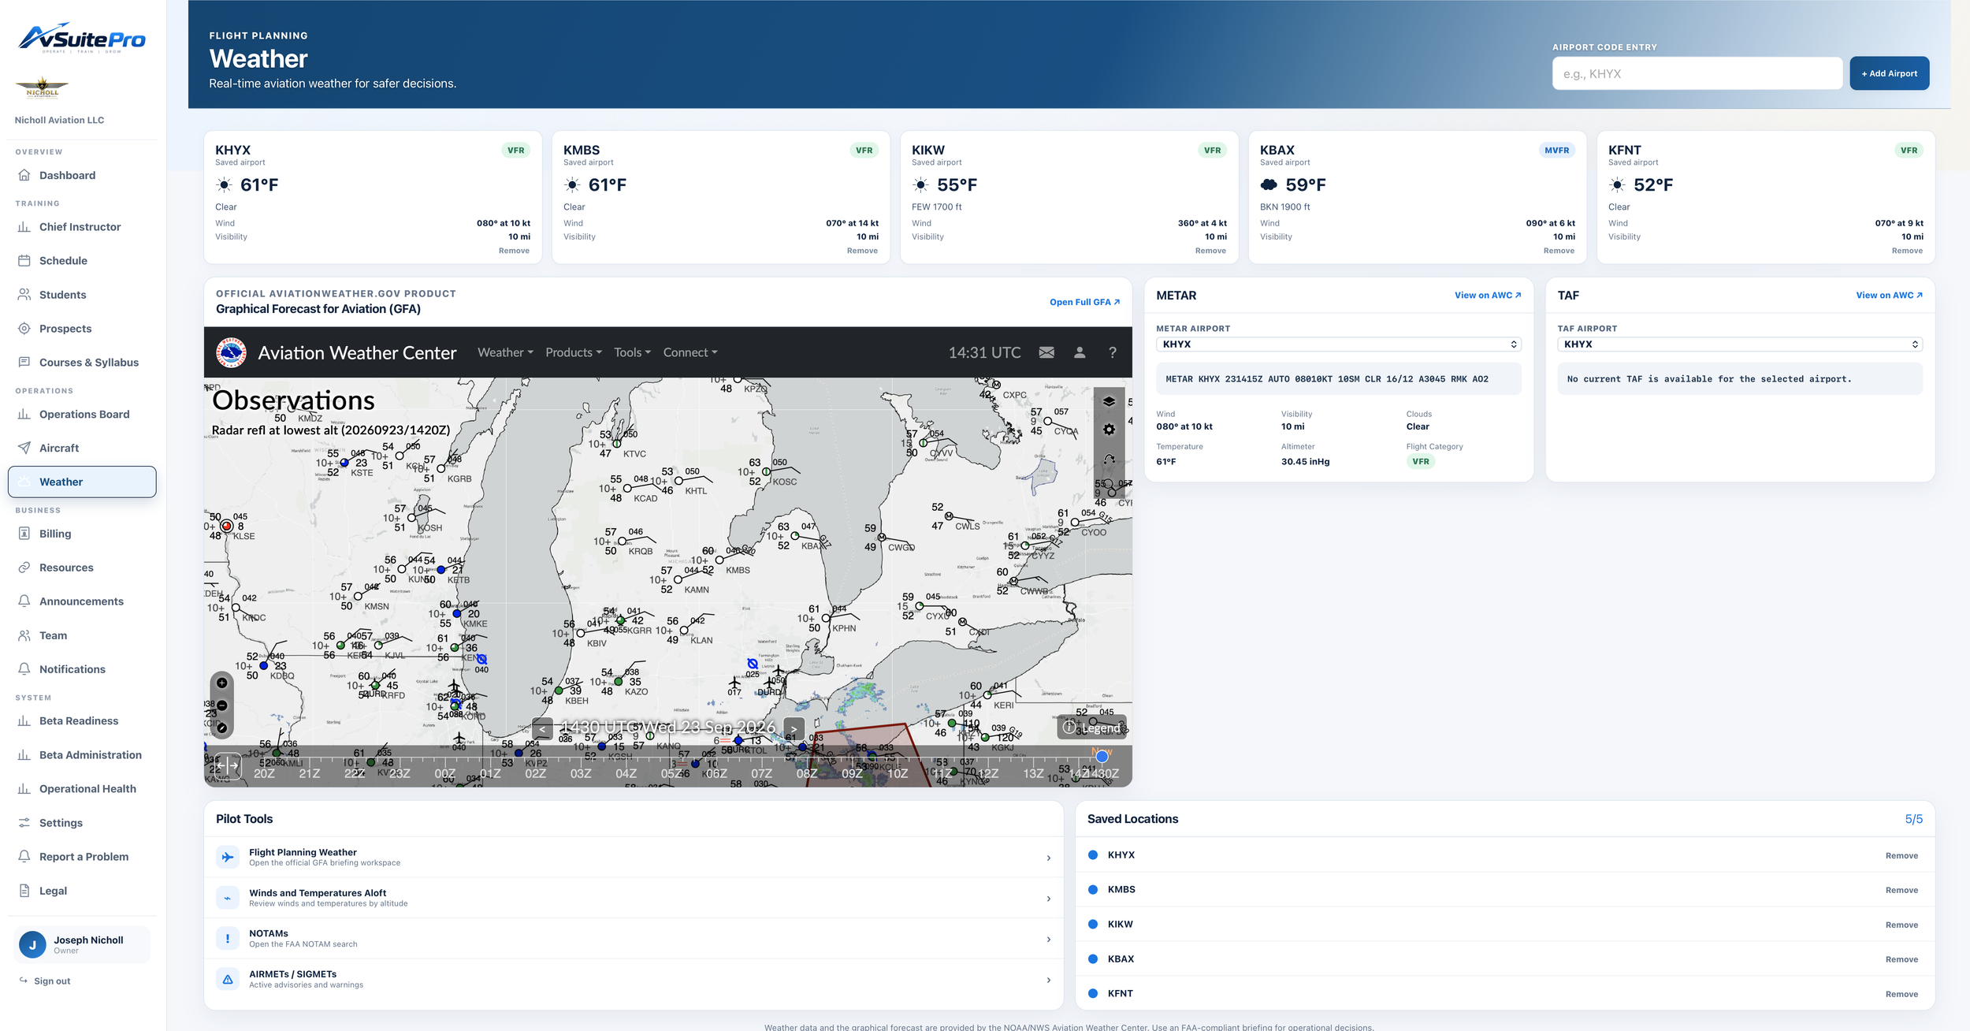This screenshot has height=1031, width=1970.
Task: Open the Schedule calendar in sidebar
Action: coord(82,260)
